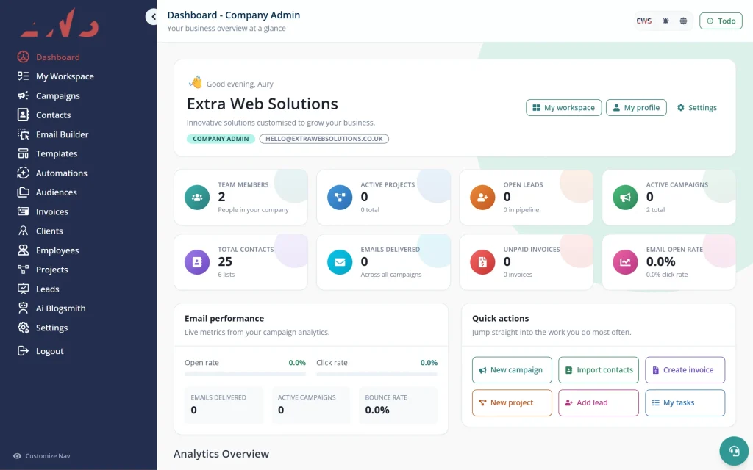Open My tasks quick action
The width and height of the screenshot is (753, 470).
pos(685,403)
